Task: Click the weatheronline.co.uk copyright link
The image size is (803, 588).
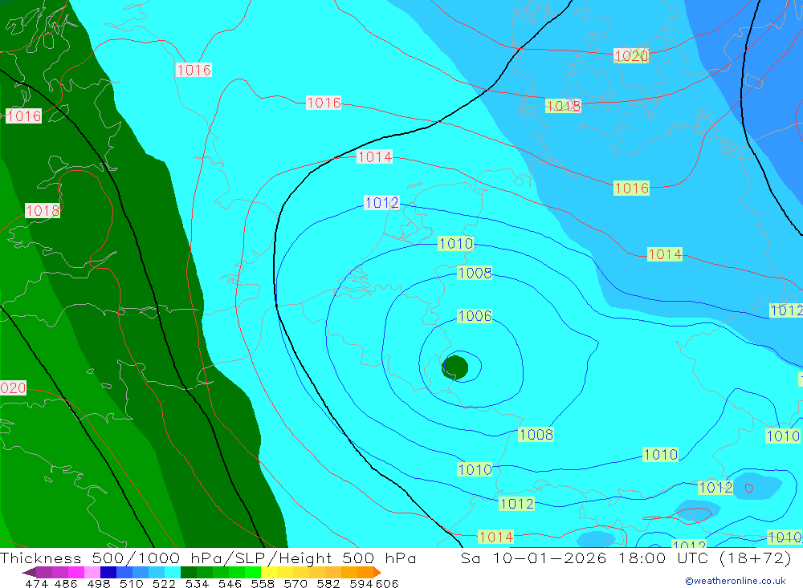Action: click(736, 581)
